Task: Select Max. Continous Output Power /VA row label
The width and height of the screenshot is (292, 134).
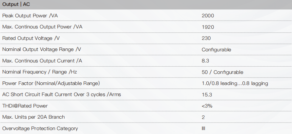Action: click(42, 27)
